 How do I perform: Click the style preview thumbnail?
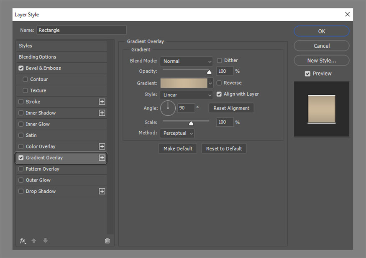322,109
